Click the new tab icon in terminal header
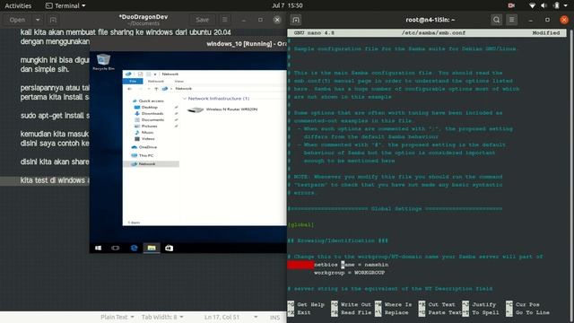The width and height of the screenshot is (574, 323). pos(296,20)
